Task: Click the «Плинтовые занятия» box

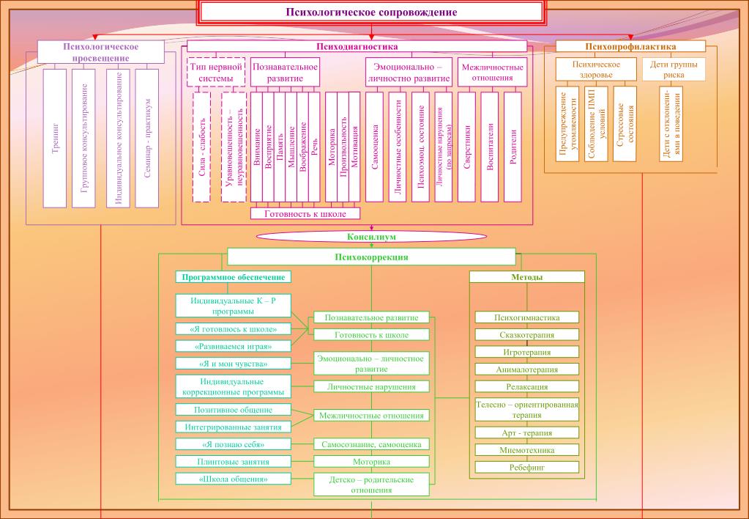Action: point(233,462)
